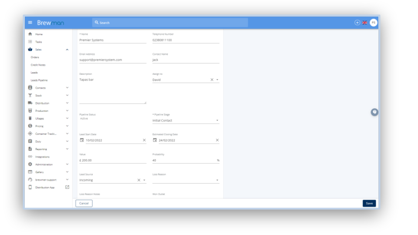Open Lead Start Date calendar picker
Screen dimensions: 418x235
point(82,140)
